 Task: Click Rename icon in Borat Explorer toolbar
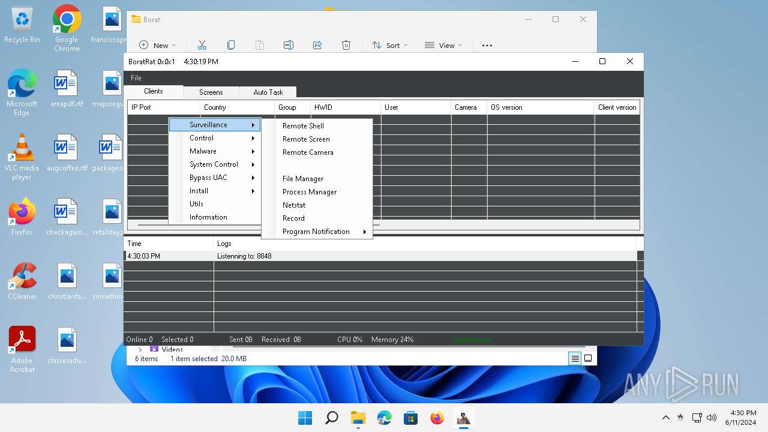[289, 45]
